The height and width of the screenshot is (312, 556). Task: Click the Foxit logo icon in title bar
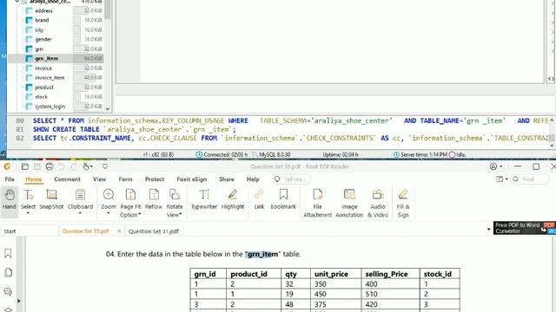(x=7, y=166)
